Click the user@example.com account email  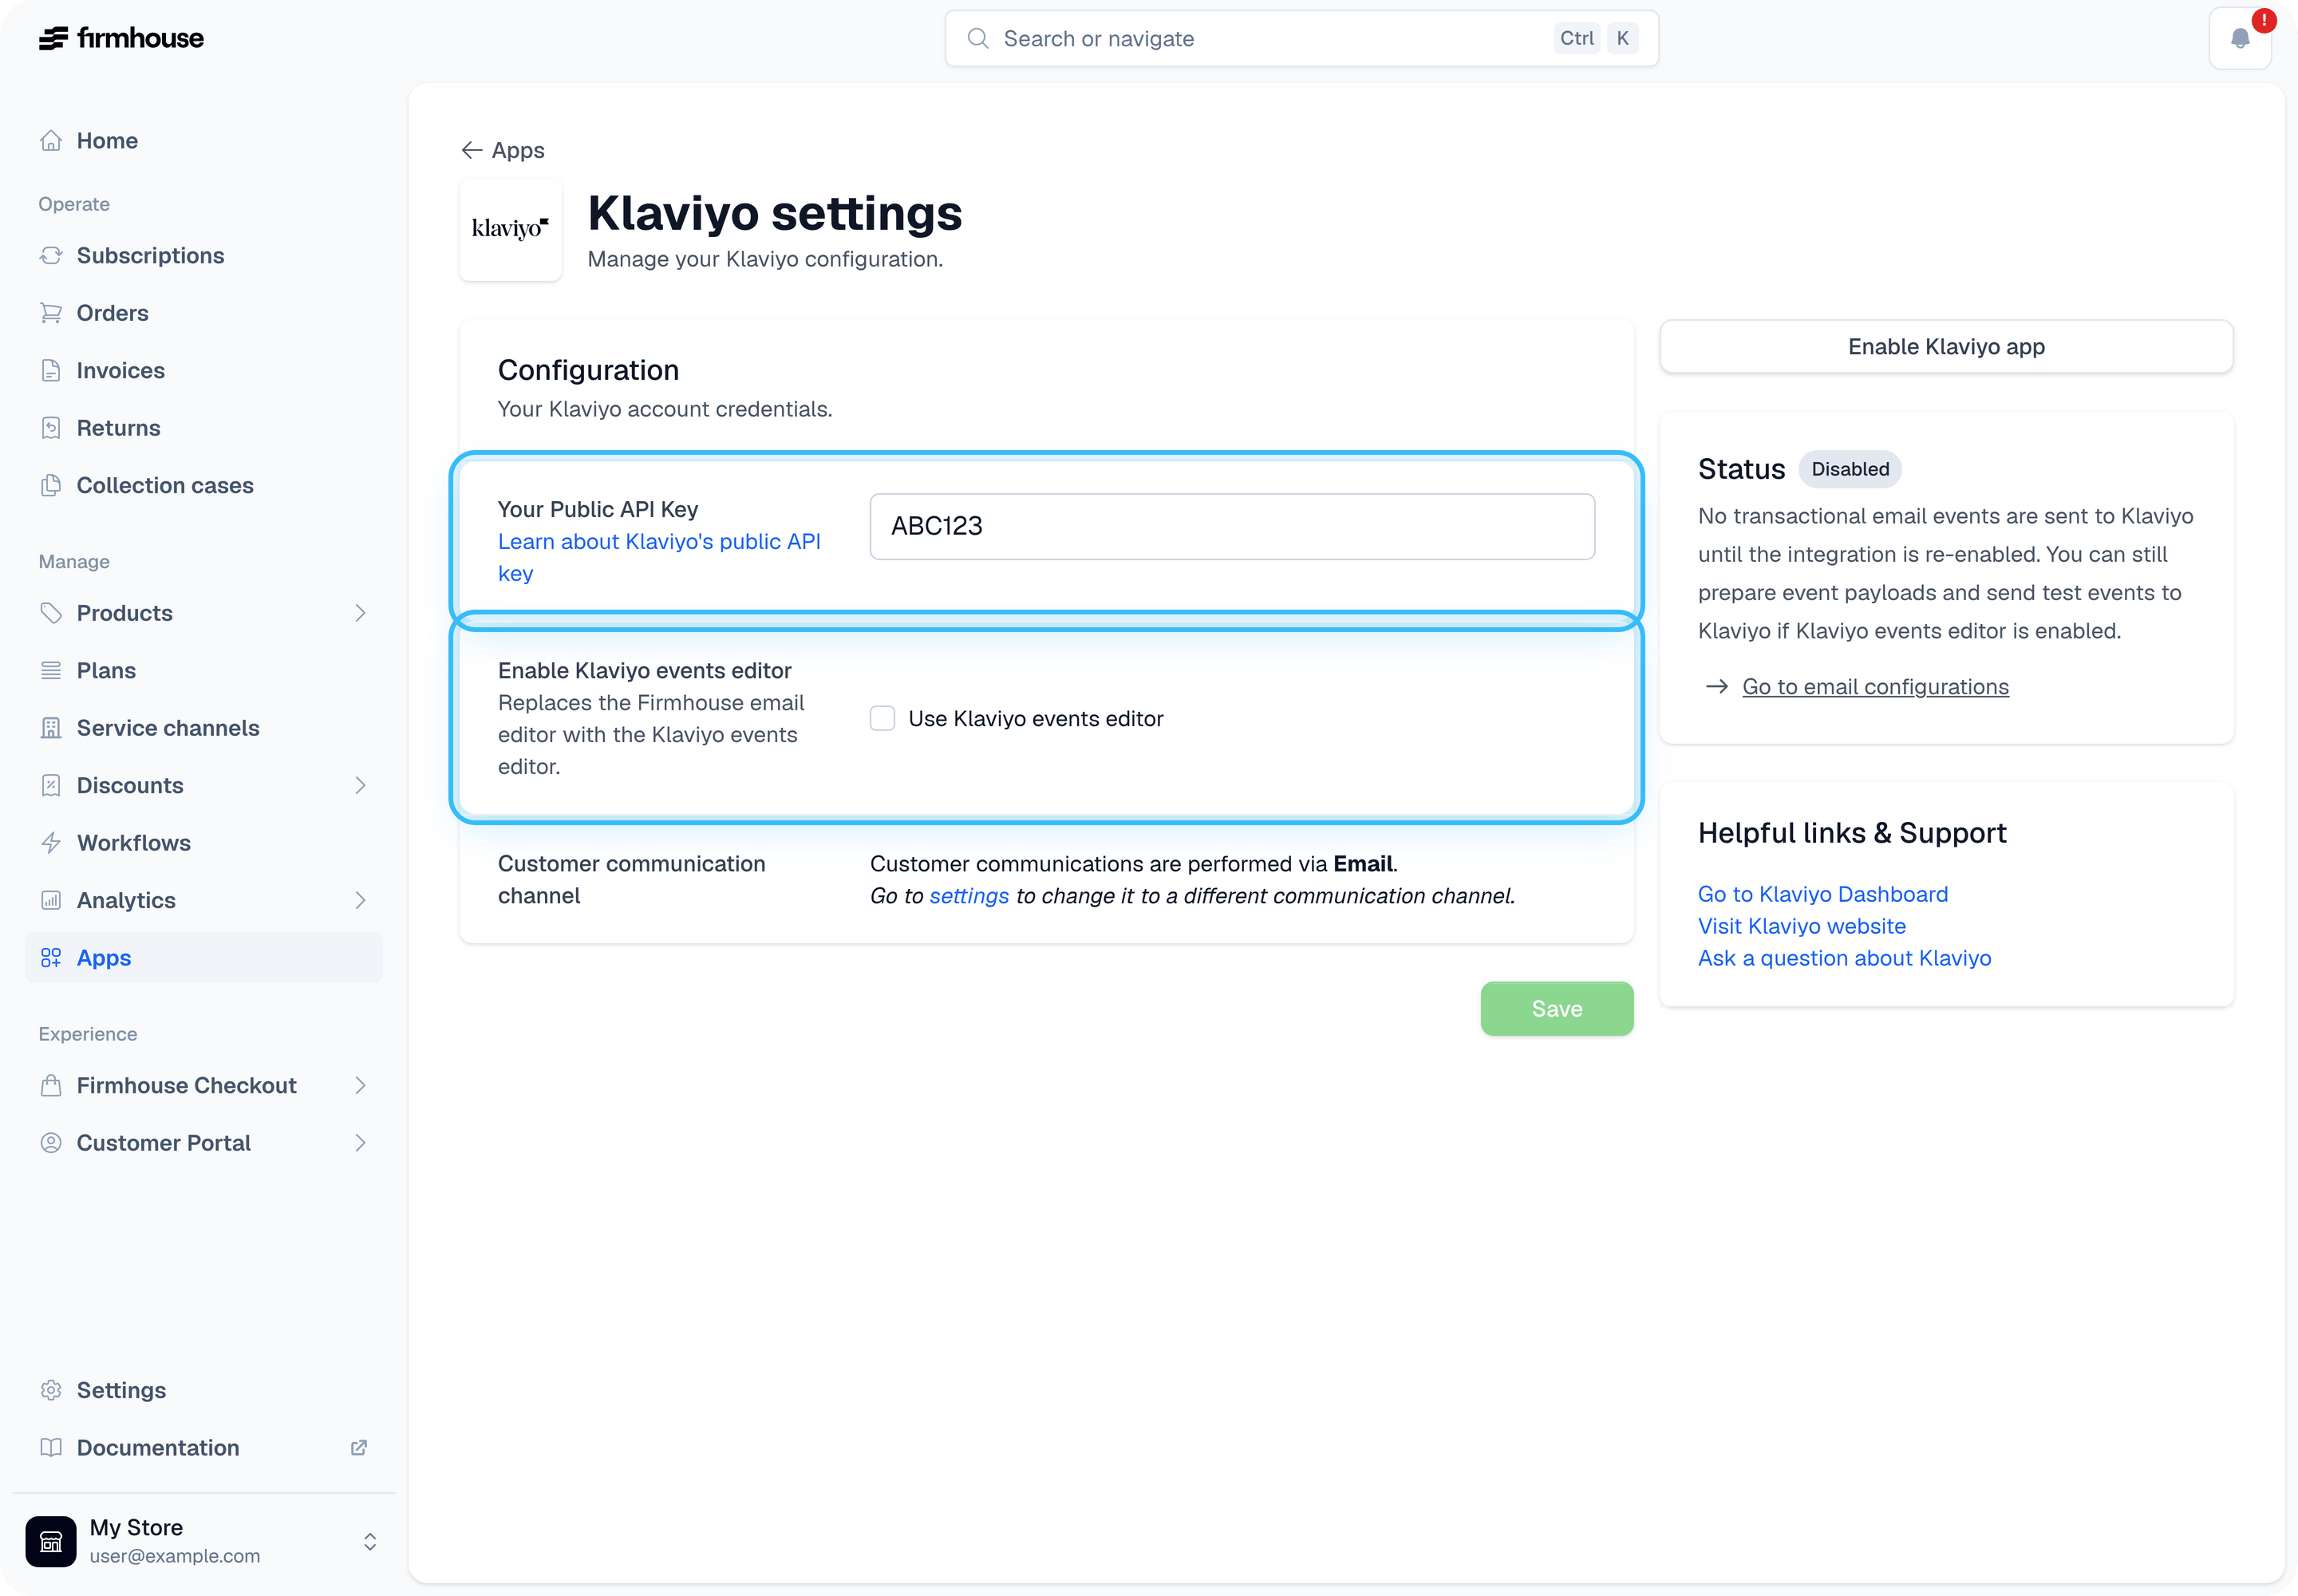(175, 1557)
